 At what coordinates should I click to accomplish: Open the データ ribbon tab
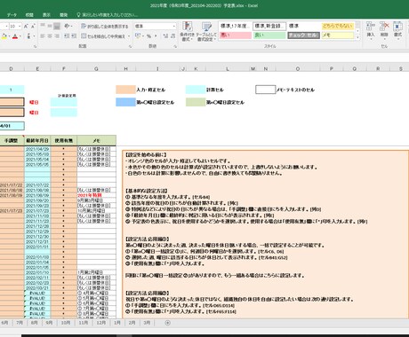click(12, 15)
